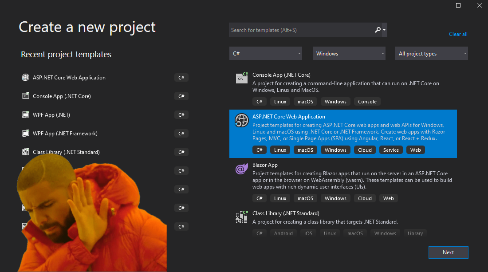Click the Class Library icon in template list
The width and height of the screenshot is (488, 272).
[x=241, y=217]
